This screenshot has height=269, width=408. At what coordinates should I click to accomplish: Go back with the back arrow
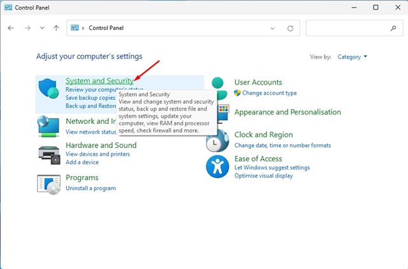[11, 28]
